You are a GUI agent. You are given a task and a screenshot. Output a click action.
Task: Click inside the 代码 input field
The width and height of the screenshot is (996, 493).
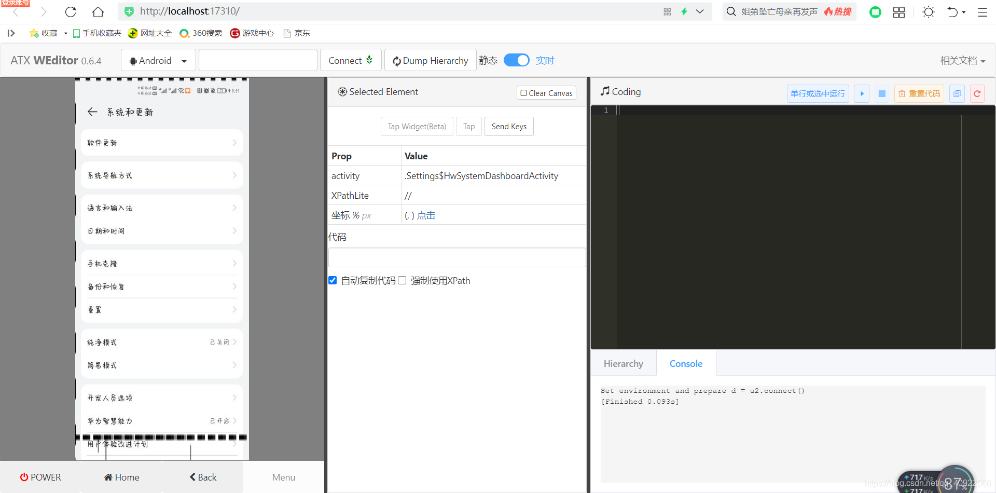[x=457, y=257]
